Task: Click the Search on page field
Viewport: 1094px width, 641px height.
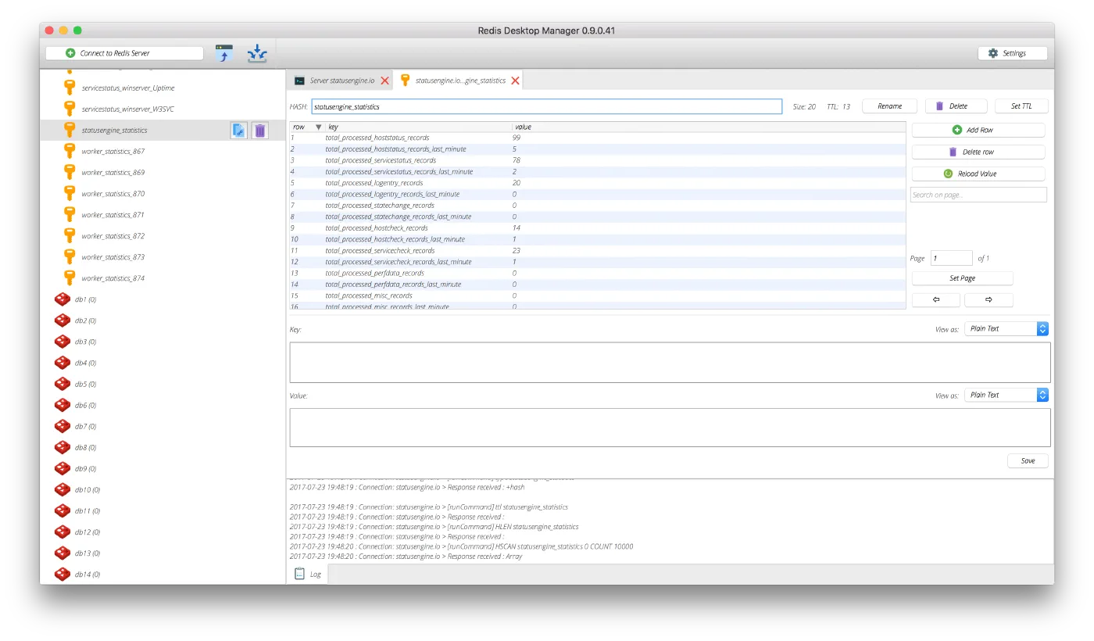Action: 978,195
